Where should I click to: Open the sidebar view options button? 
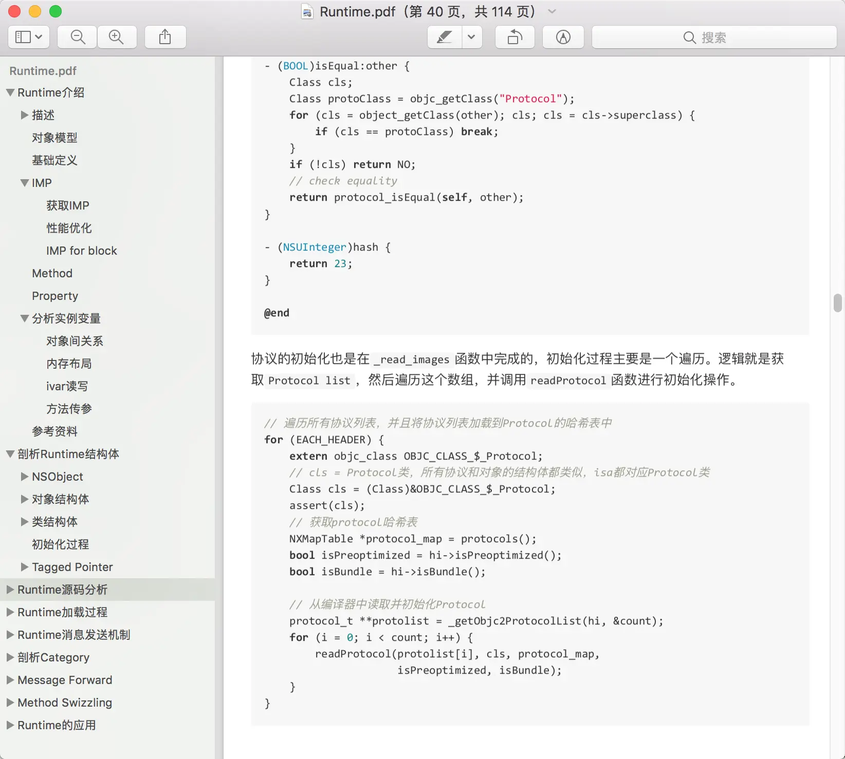click(x=29, y=37)
